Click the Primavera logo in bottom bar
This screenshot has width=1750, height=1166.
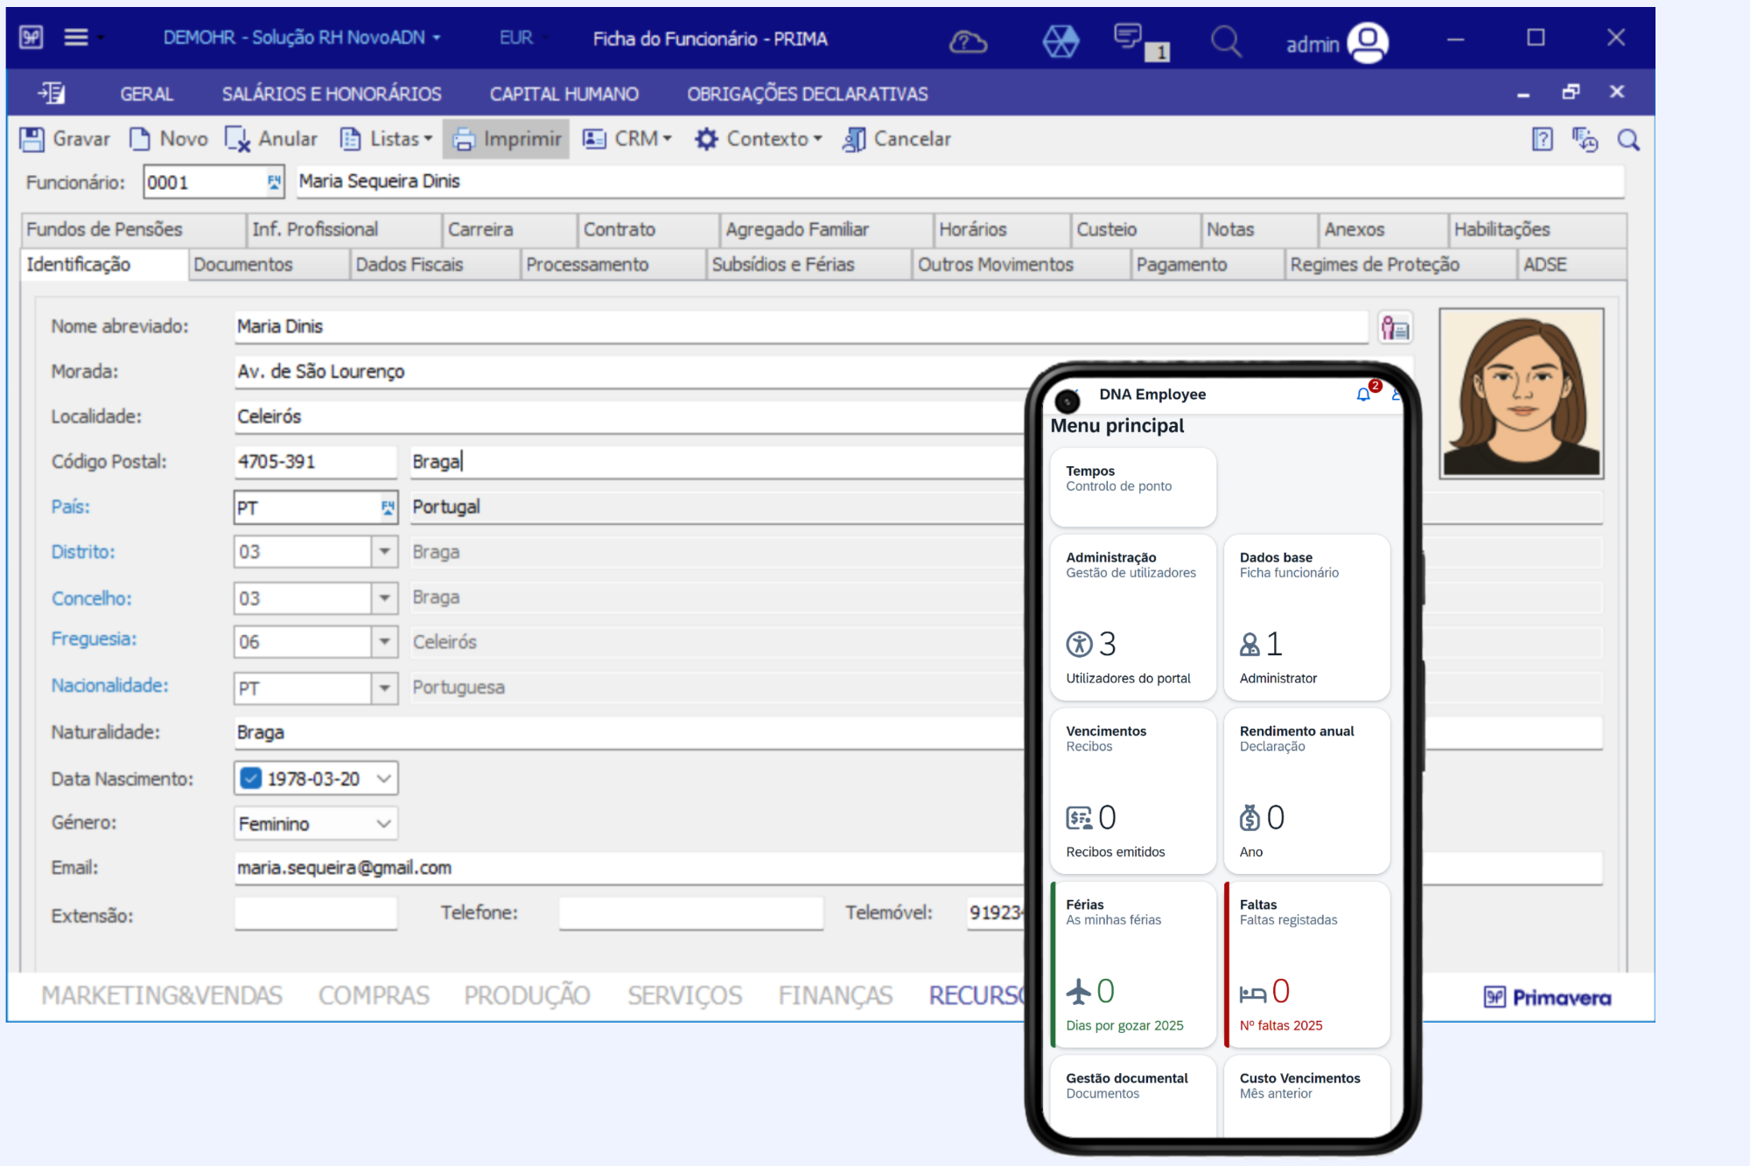(x=1547, y=997)
